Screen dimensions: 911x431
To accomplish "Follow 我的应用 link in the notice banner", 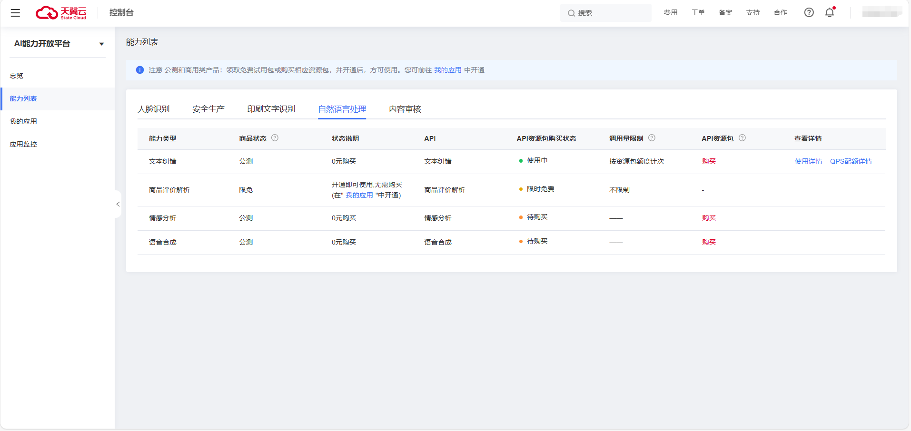I will pos(448,70).
